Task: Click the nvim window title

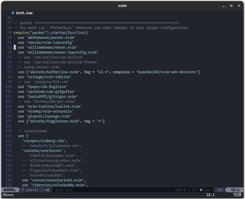Action: (122, 6)
